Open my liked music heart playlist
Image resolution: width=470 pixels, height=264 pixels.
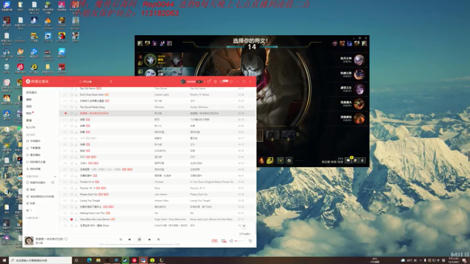pyautogui.click(x=36, y=182)
